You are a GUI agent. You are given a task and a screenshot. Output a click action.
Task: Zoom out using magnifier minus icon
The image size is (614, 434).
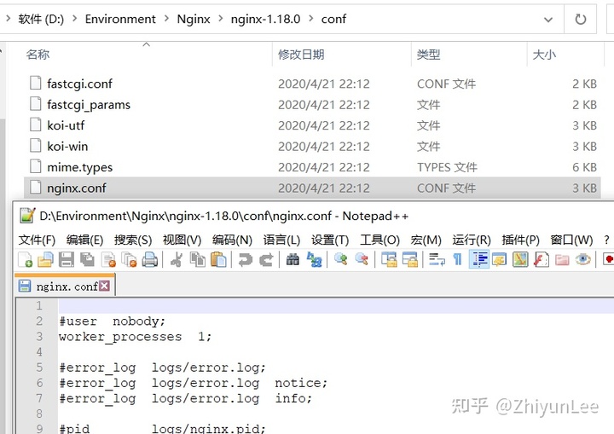(x=362, y=260)
